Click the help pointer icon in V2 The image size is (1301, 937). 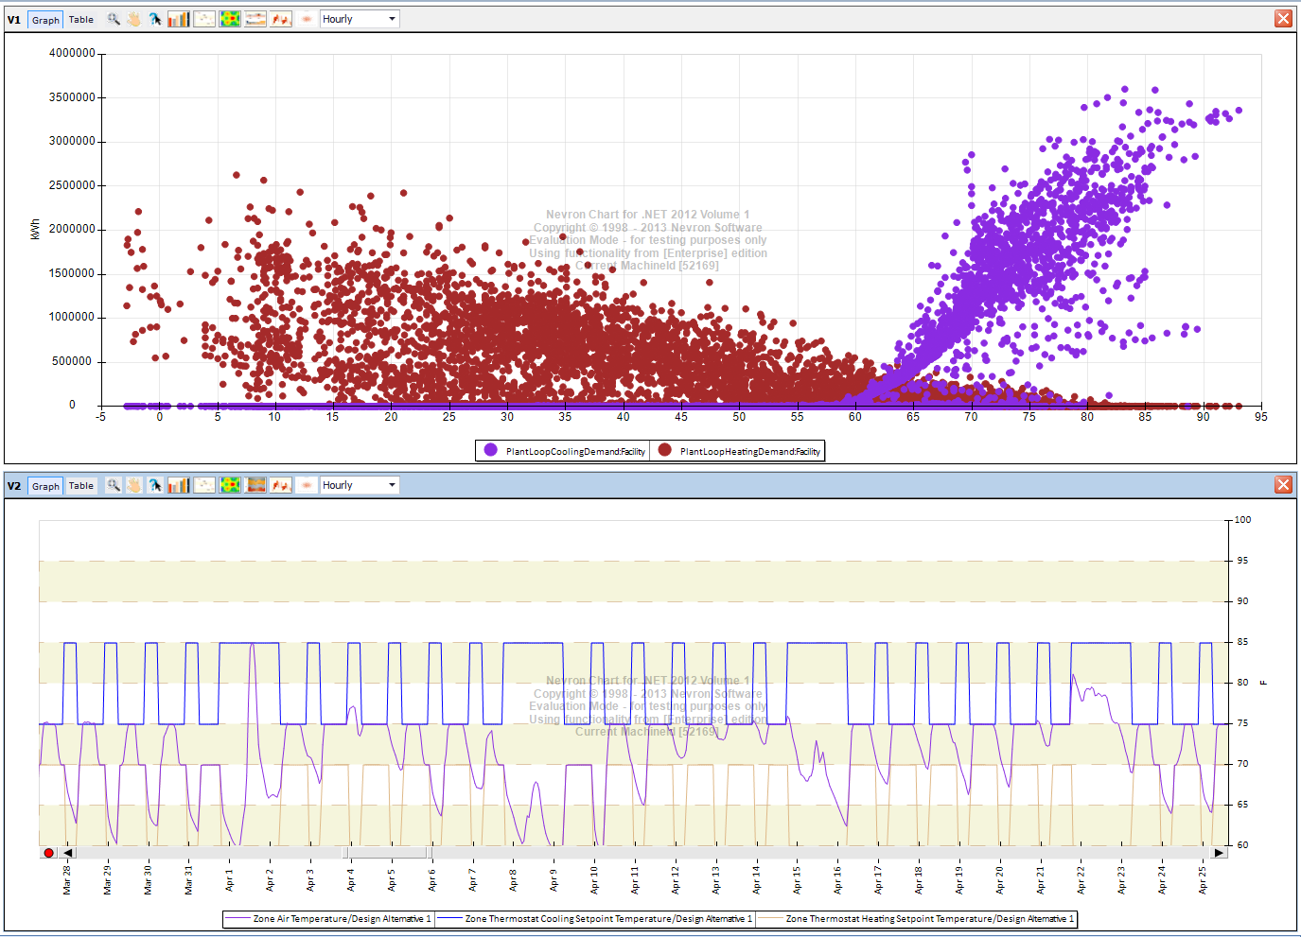(x=155, y=485)
